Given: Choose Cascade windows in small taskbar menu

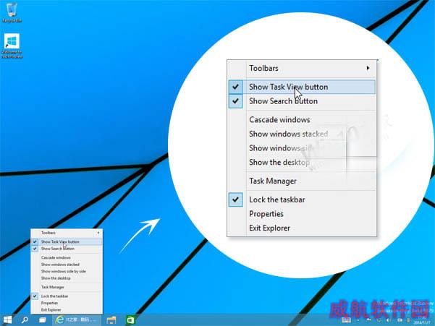Looking at the screenshot, I should tap(67, 257).
